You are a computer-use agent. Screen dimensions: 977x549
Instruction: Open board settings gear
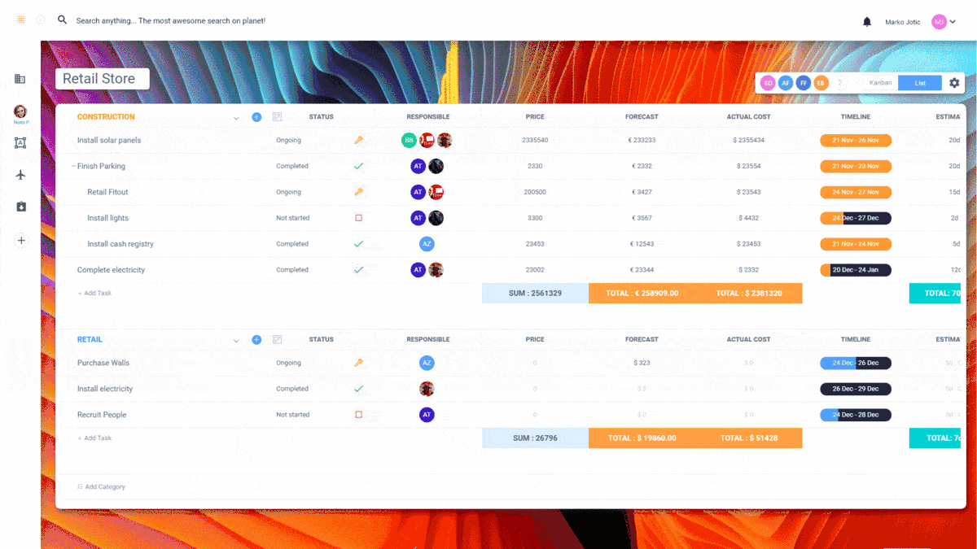pos(954,83)
